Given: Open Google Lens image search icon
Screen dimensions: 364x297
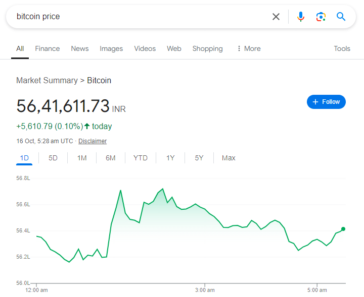Looking at the screenshot, I should pyautogui.click(x=321, y=17).
